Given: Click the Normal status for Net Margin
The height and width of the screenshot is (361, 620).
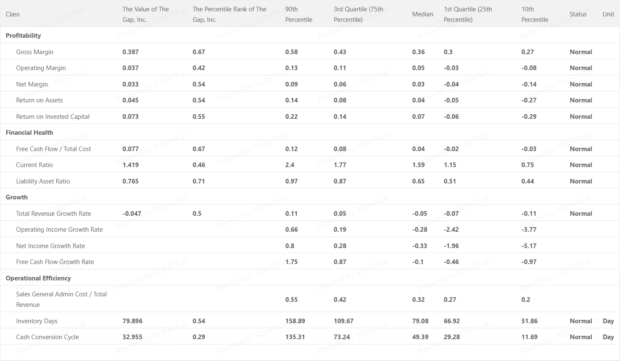Looking at the screenshot, I should click(581, 84).
